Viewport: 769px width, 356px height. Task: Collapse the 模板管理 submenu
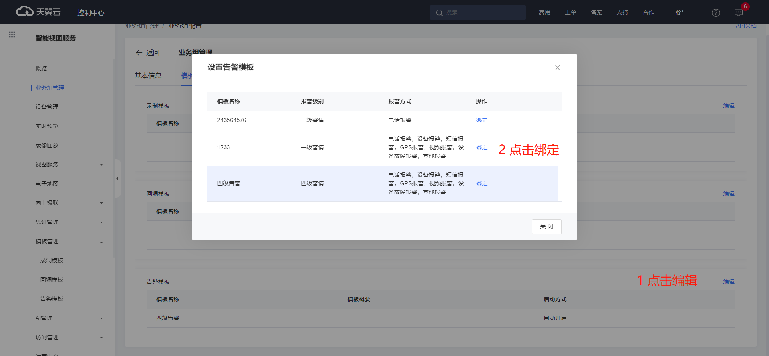(101, 242)
